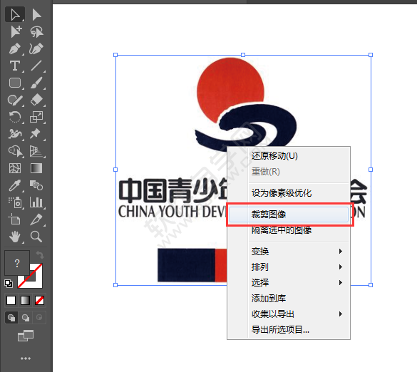The height and width of the screenshot is (372, 417).
Task: Select the Paintbrush tool
Action: point(36,83)
